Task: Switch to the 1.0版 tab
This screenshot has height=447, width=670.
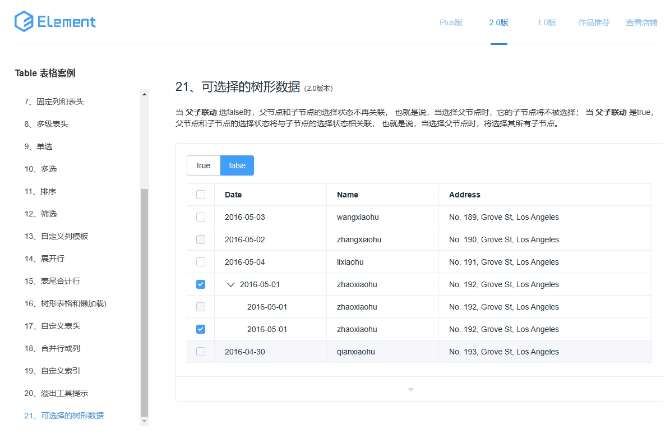Action: tap(546, 22)
